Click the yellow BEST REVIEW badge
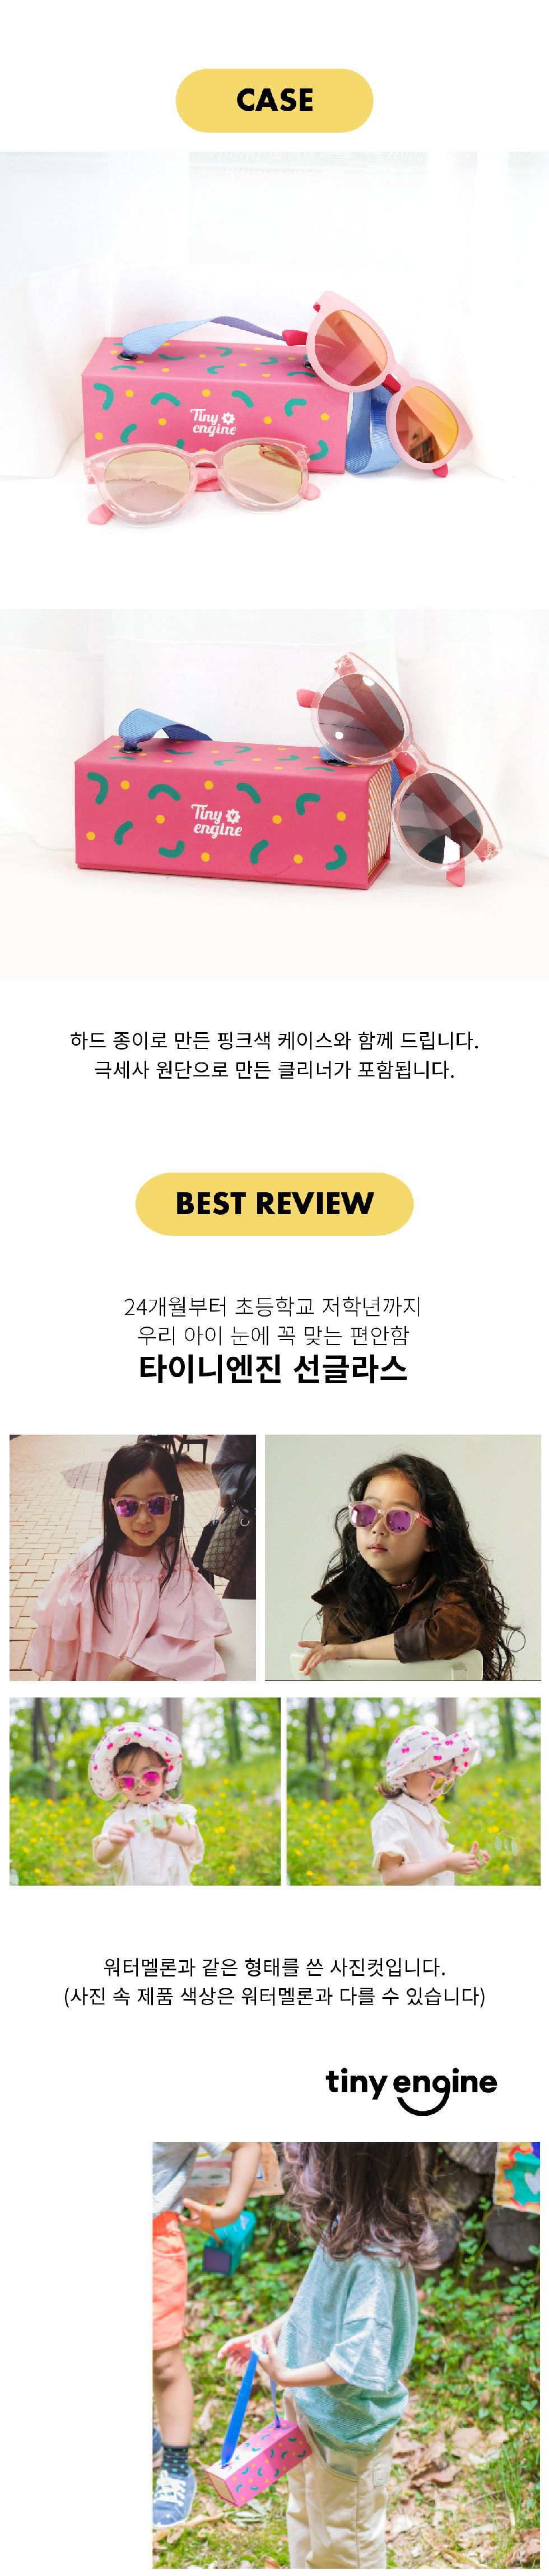Screen dimensions: 549x2576 point(274,1203)
